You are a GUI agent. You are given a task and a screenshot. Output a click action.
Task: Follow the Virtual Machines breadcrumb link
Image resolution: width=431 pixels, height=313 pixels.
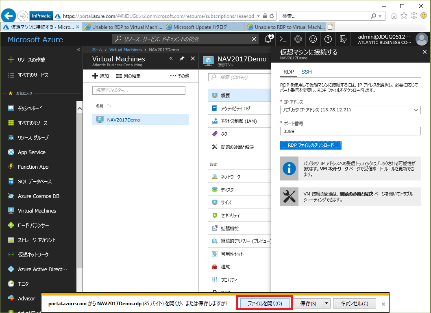pos(125,50)
